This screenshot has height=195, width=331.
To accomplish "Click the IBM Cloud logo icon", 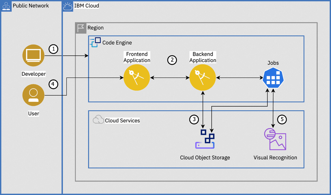I will [x=68, y=6].
